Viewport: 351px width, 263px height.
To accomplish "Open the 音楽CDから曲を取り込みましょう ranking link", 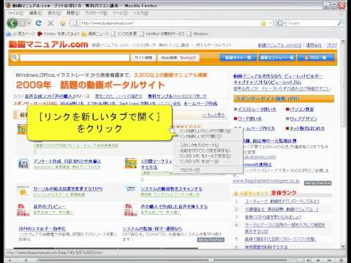I will [x=273, y=217].
